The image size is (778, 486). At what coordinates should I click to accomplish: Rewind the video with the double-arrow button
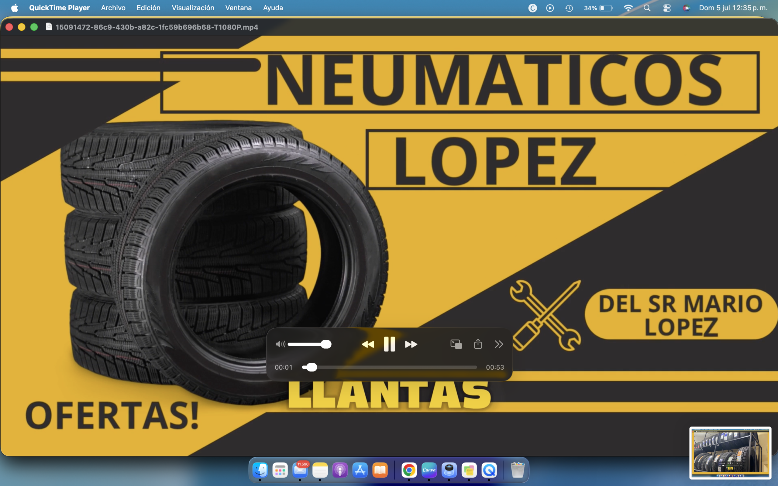click(x=368, y=344)
